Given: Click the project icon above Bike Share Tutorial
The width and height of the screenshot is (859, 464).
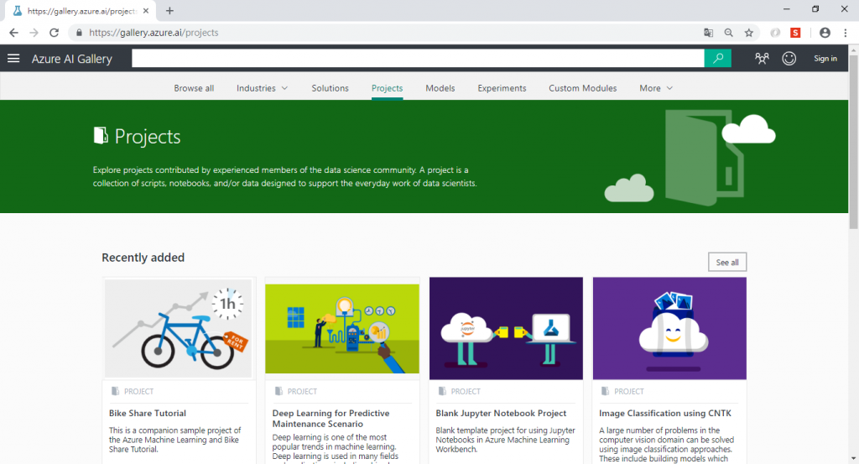Looking at the screenshot, I should [115, 391].
